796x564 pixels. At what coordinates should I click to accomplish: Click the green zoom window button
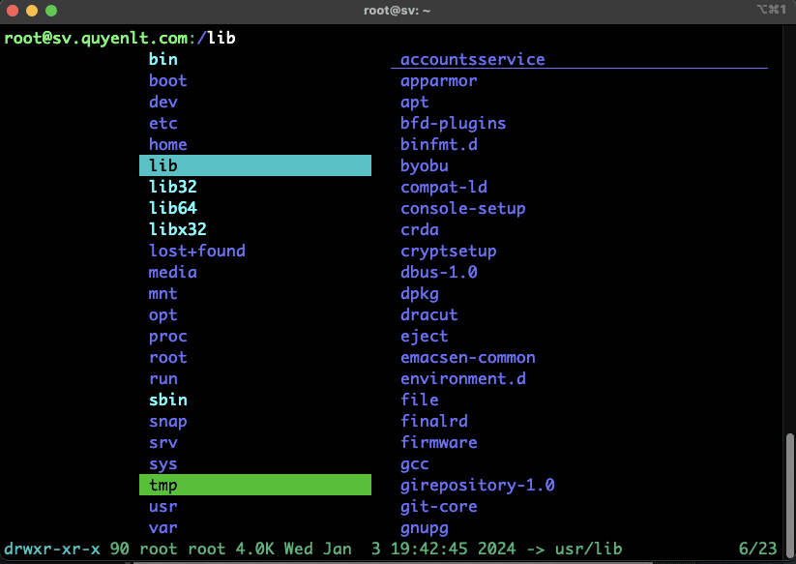click(x=50, y=11)
